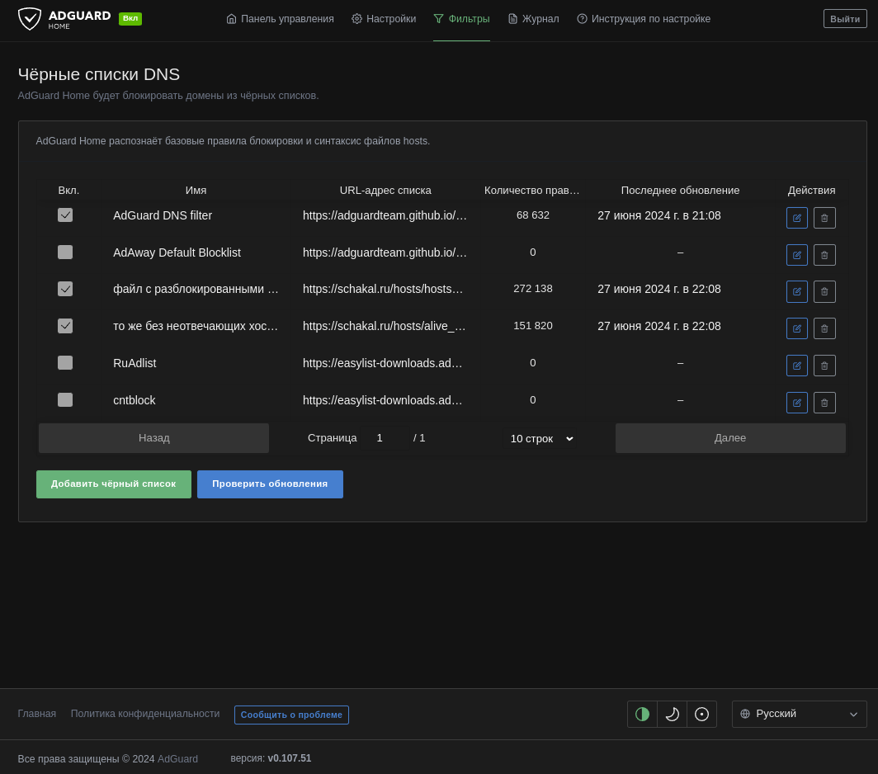Open the AdGuard copyright link
This screenshot has height=774, width=878.
[x=177, y=759]
